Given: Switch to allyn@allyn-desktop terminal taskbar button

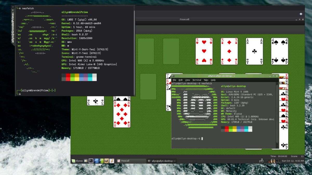Looking at the screenshot, I should pos(162,161).
